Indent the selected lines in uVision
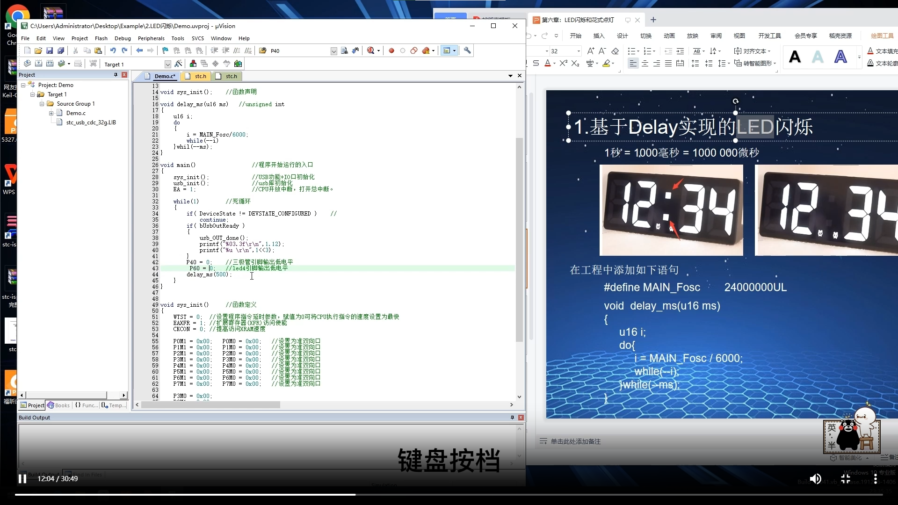Screen dimensions: 898x505 [x=214, y=50]
